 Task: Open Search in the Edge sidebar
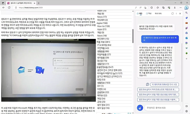(x=186, y=13)
